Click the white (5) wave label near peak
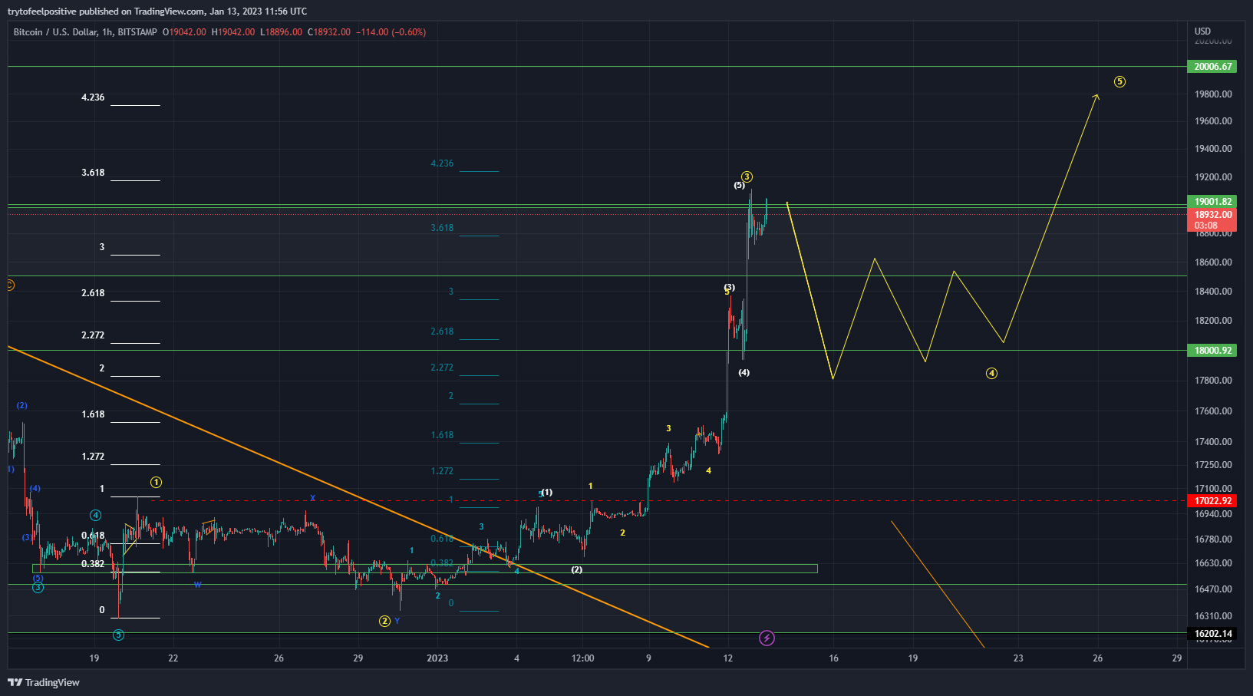Screen dimensions: 1253x696 coord(739,185)
